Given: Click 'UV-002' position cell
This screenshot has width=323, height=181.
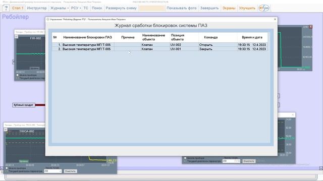Looking at the screenshot, I should click(x=184, y=45).
